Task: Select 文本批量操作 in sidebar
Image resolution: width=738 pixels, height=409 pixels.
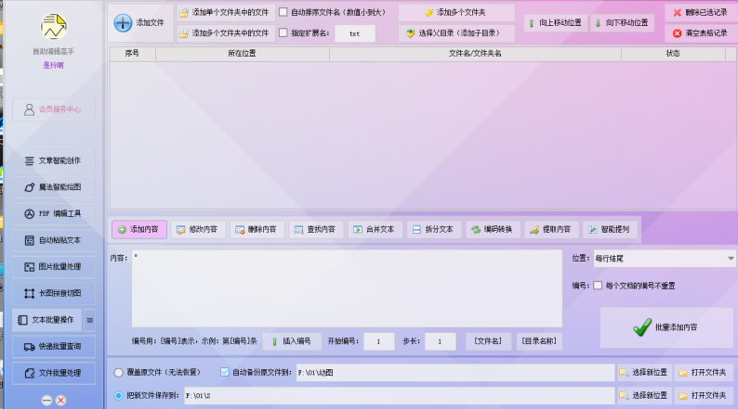Action: click(47, 320)
